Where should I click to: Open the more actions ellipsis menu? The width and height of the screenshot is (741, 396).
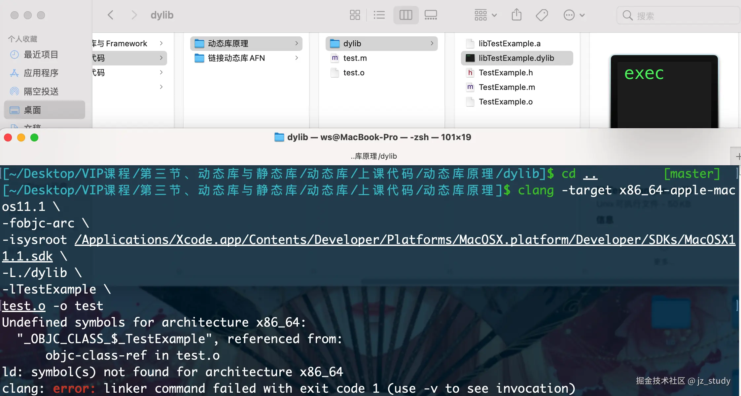point(574,15)
